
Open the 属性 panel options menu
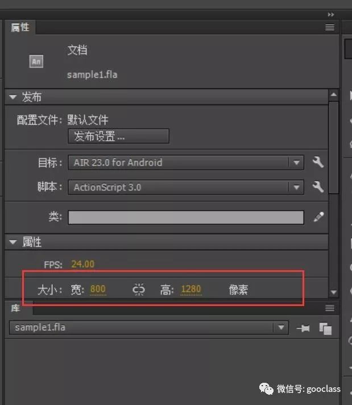[x=329, y=27]
